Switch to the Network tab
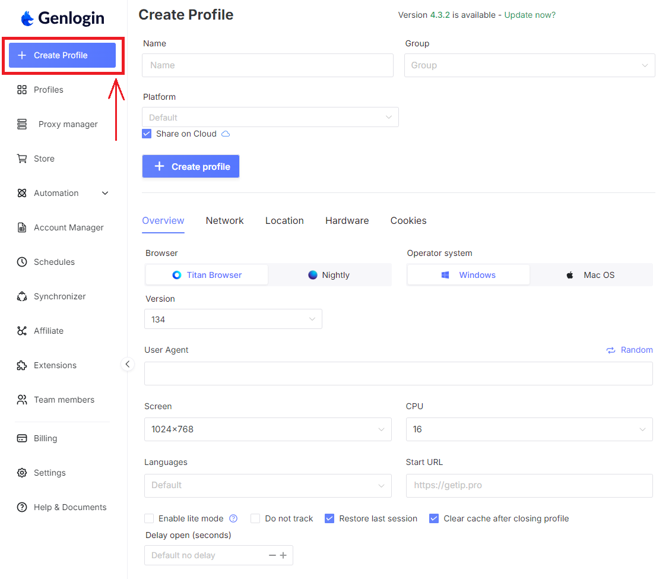Screen dimensions: 672x579 tap(224, 220)
